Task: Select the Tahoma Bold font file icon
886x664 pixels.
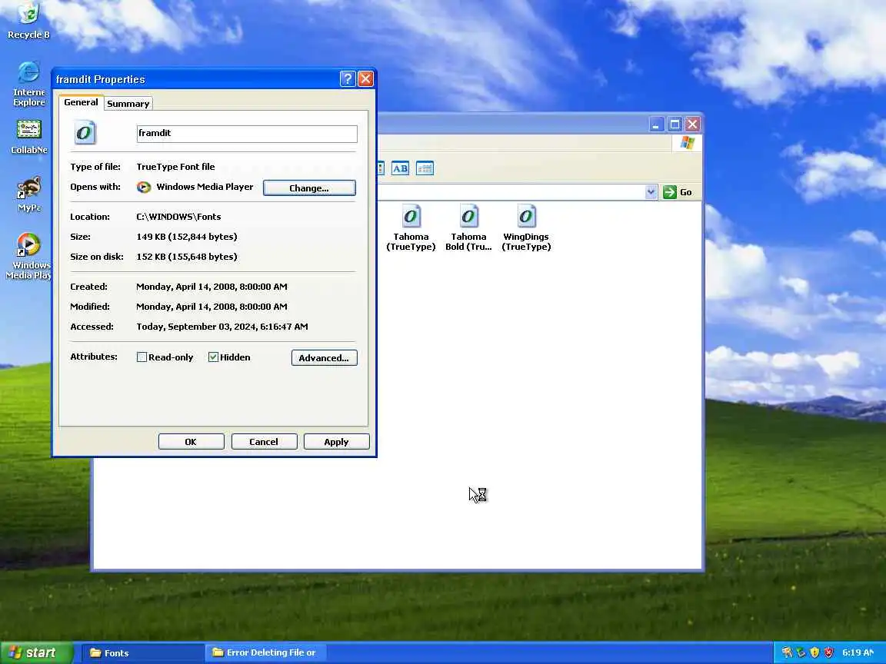Action: [x=468, y=217]
